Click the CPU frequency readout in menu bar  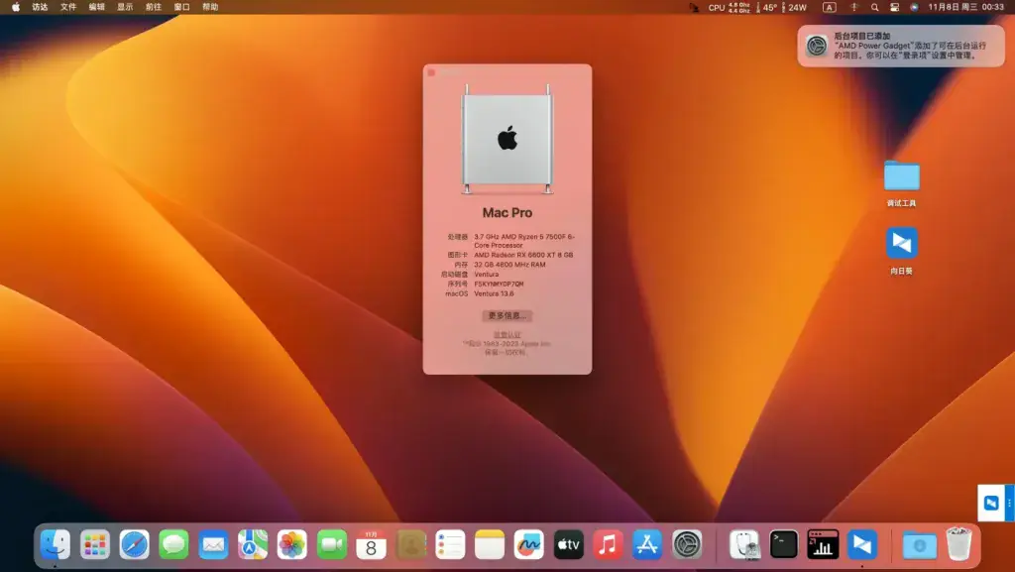(x=729, y=7)
